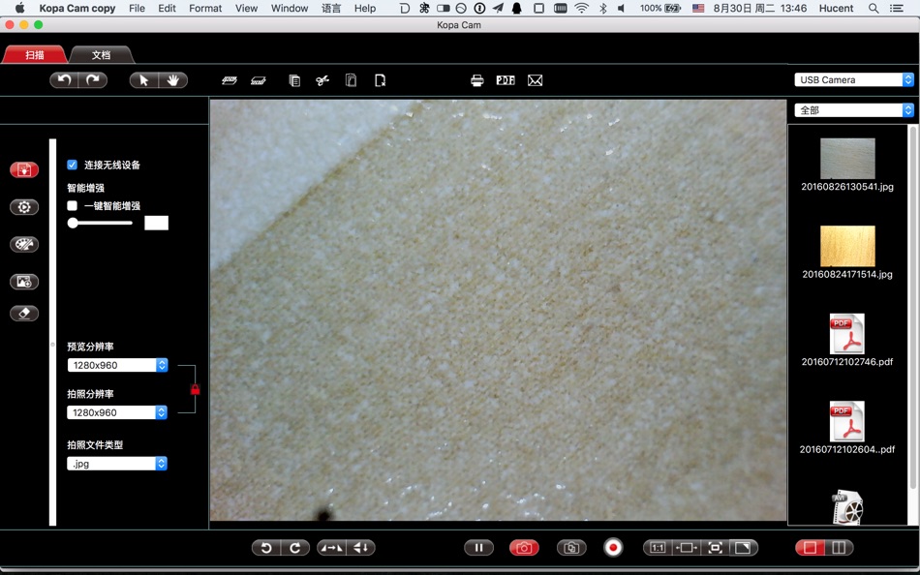This screenshot has height=575, width=920.
Task: Open the image add sidebar icon
Action: tap(24, 282)
